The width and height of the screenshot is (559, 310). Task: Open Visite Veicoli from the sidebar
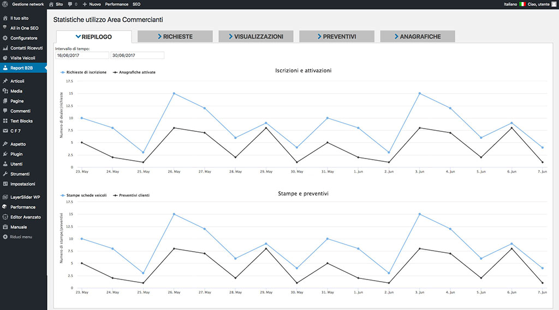[x=23, y=58]
